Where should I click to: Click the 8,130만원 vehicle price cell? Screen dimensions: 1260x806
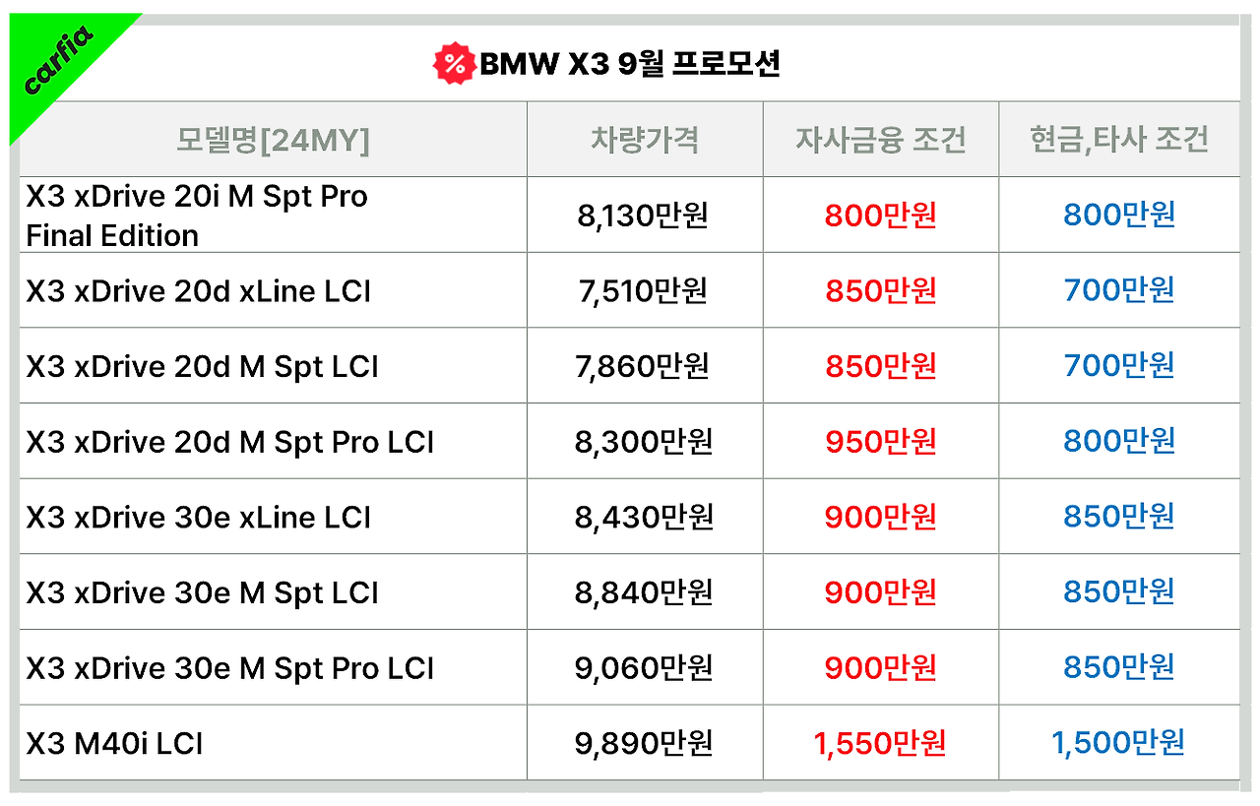[x=644, y=216]
